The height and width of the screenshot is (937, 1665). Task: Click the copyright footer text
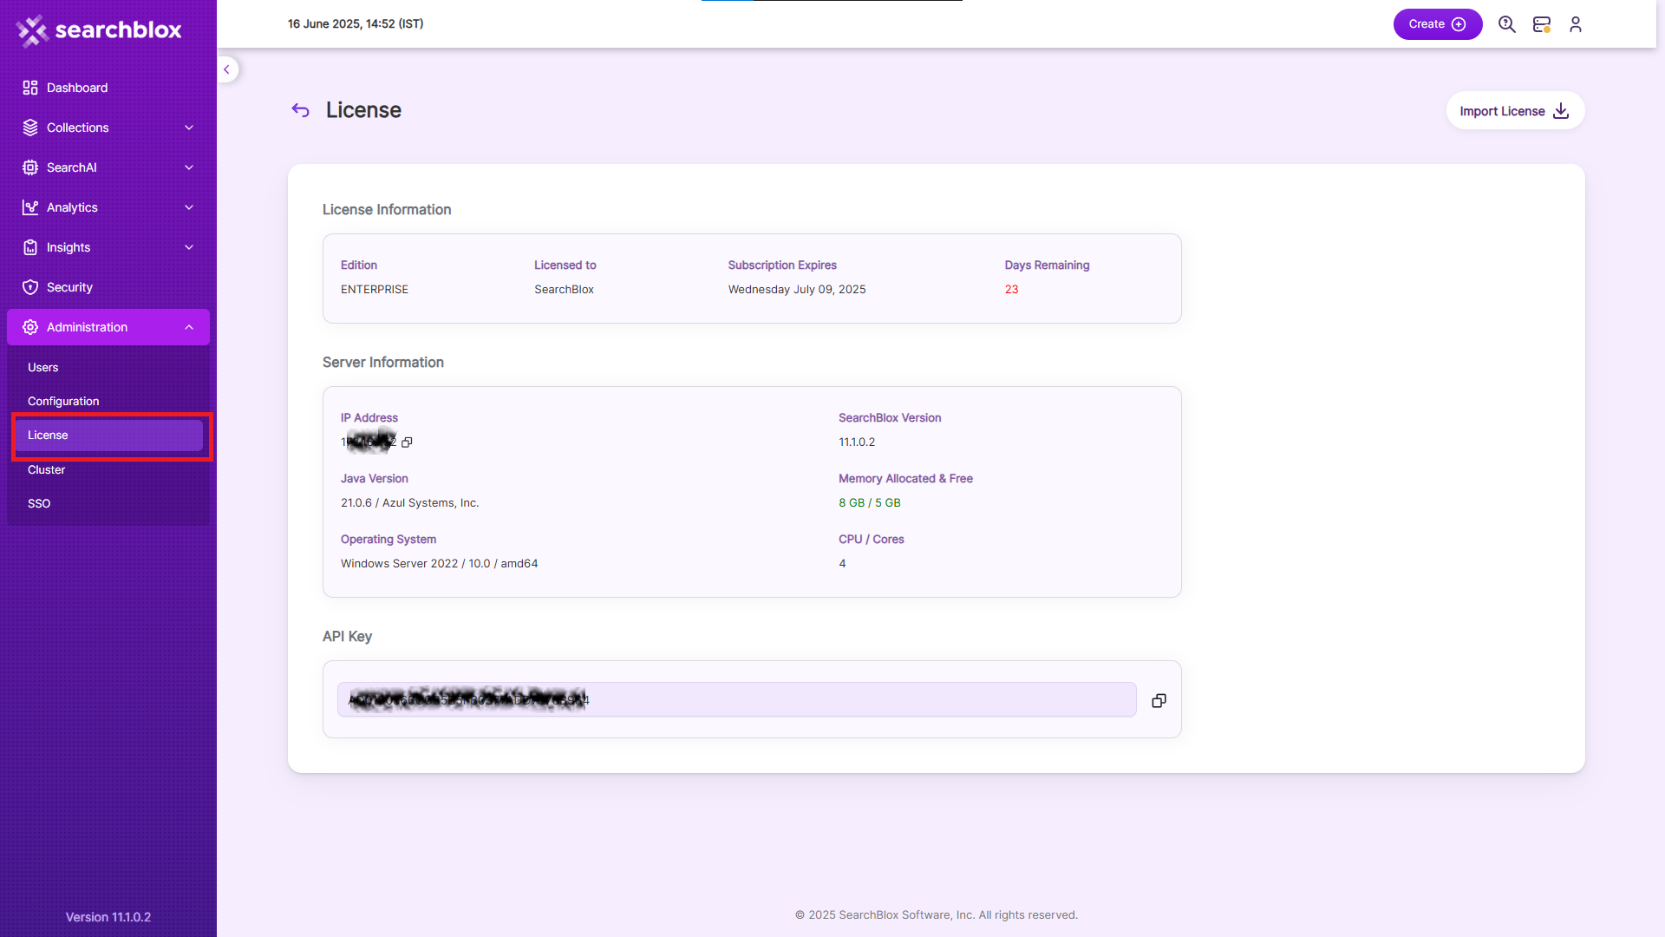point(937,915)
